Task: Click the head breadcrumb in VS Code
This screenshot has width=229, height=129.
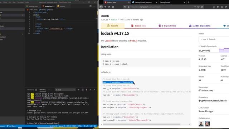Action: (x=50, y=10)
